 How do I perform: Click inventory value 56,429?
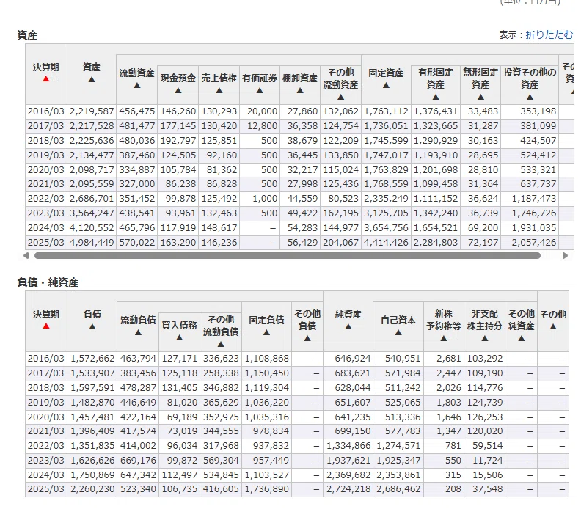tap(302, 243)
